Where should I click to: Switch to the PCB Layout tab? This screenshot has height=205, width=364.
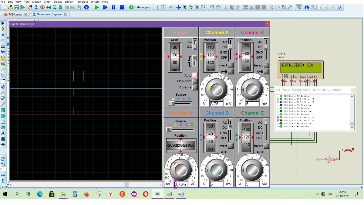click(15, 14)
